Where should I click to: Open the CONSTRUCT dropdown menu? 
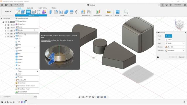click(x=98, y=15)
